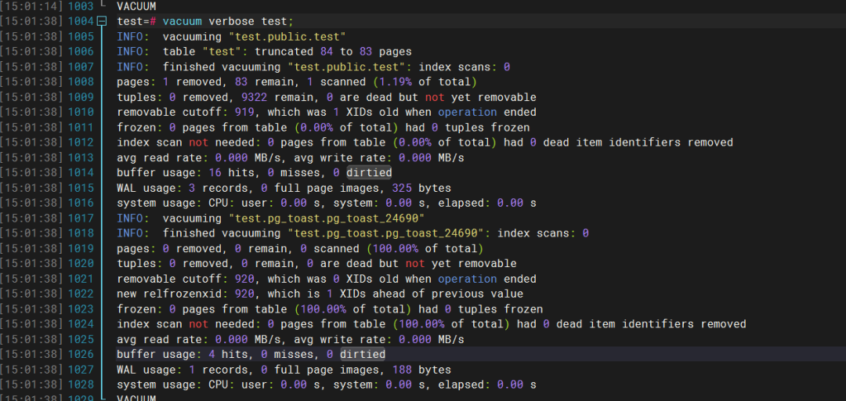This screenshot has height=401, width=846.
Task: Click line number 1004
Action: click(x=81, y=22)
